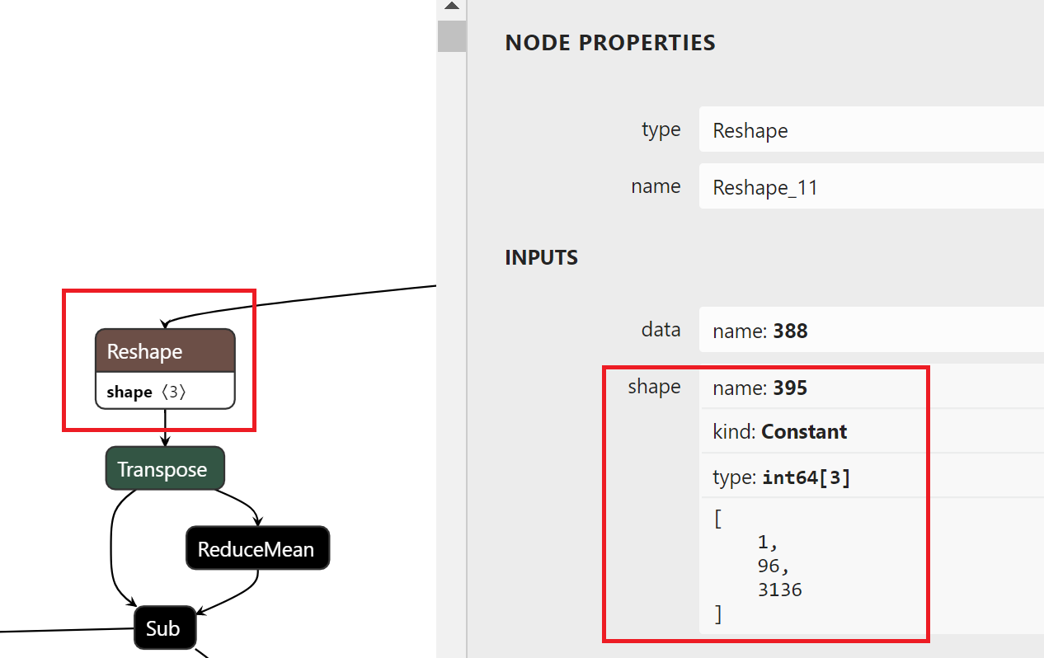1044x658 pixels.
Task: Click the scrollbar up arrow
Action: (451, 7)
